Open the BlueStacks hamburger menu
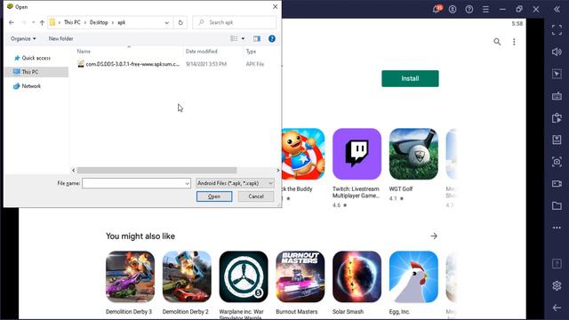This screenshot has width=569, height=320. click(x=486, y=10)
